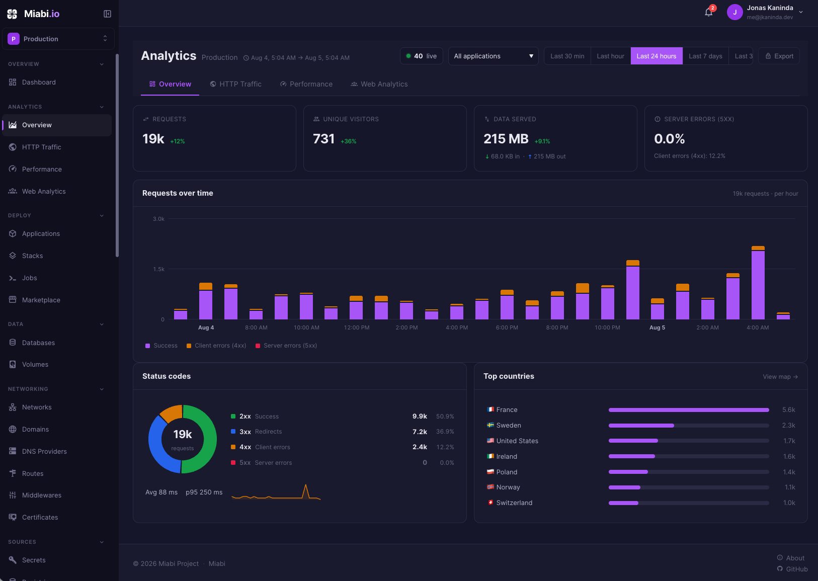The width and height of the screenshot is (818, 581).
Task: Collapse the NETWORKING sidebar section
Action: pyautogui.click(x=102, y=389)
